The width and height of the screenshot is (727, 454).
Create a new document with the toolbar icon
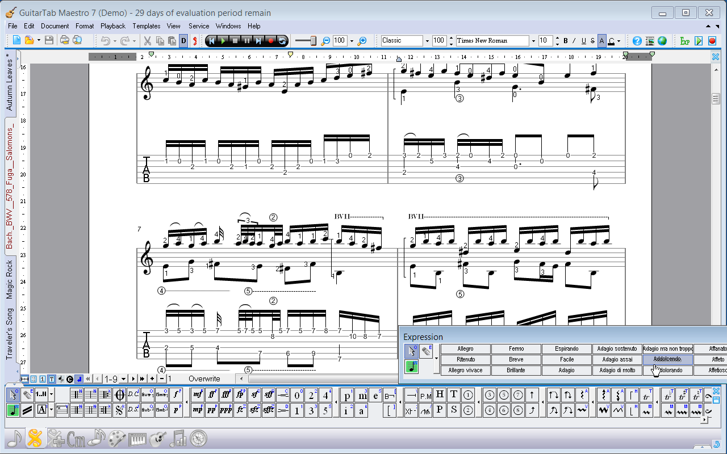[16, 40]
